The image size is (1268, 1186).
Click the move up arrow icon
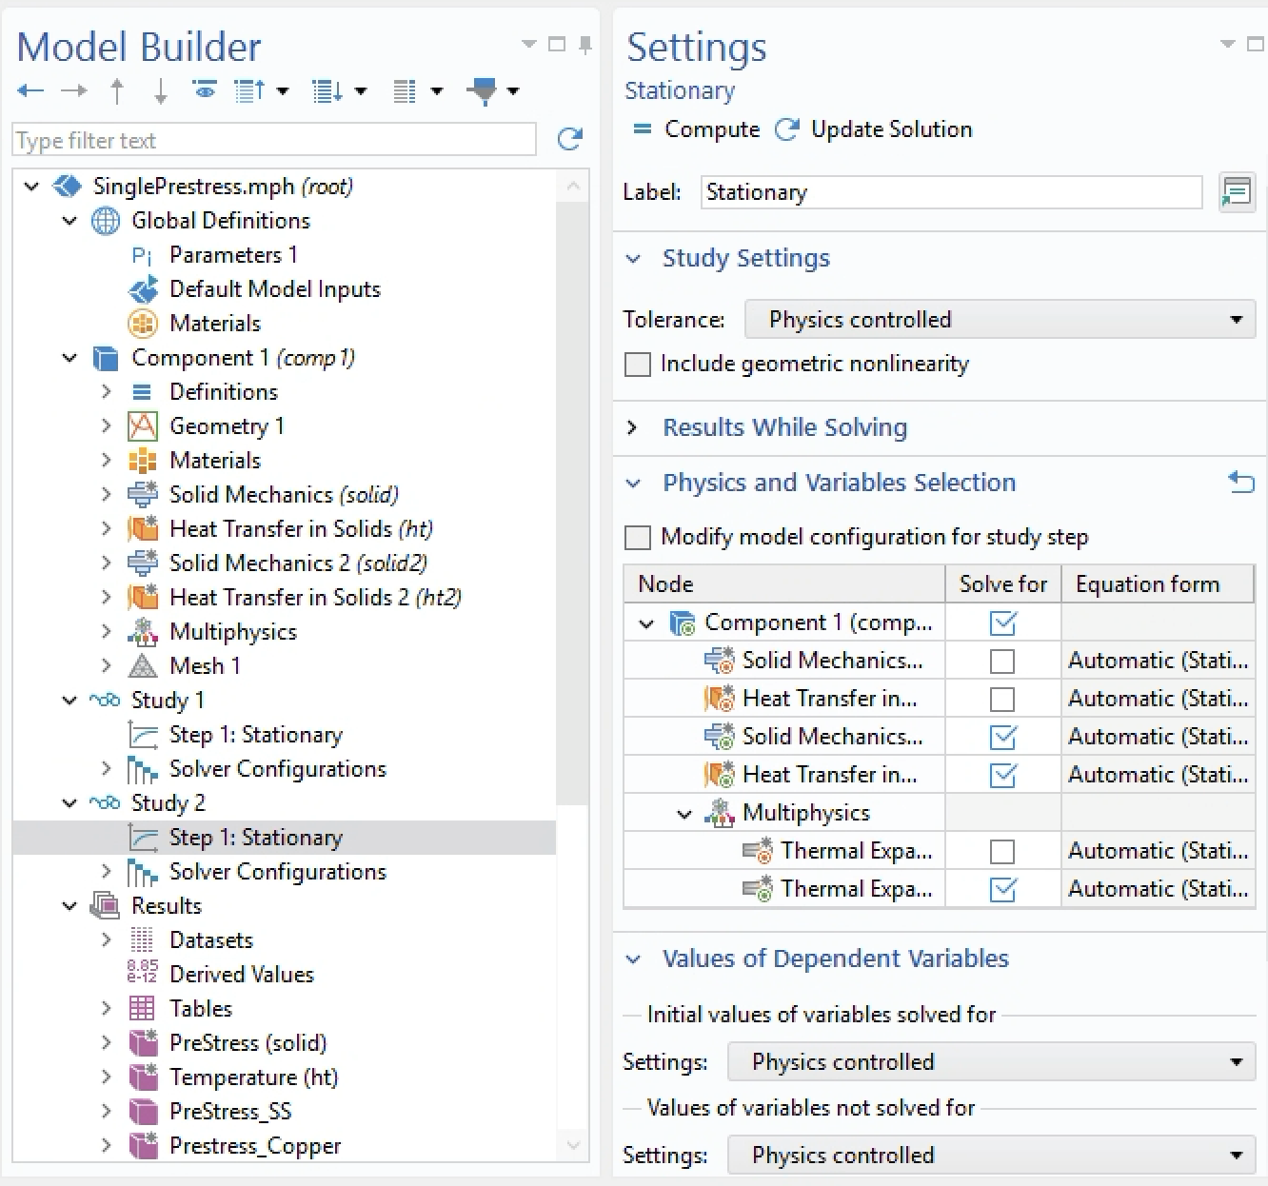[117, 91]
